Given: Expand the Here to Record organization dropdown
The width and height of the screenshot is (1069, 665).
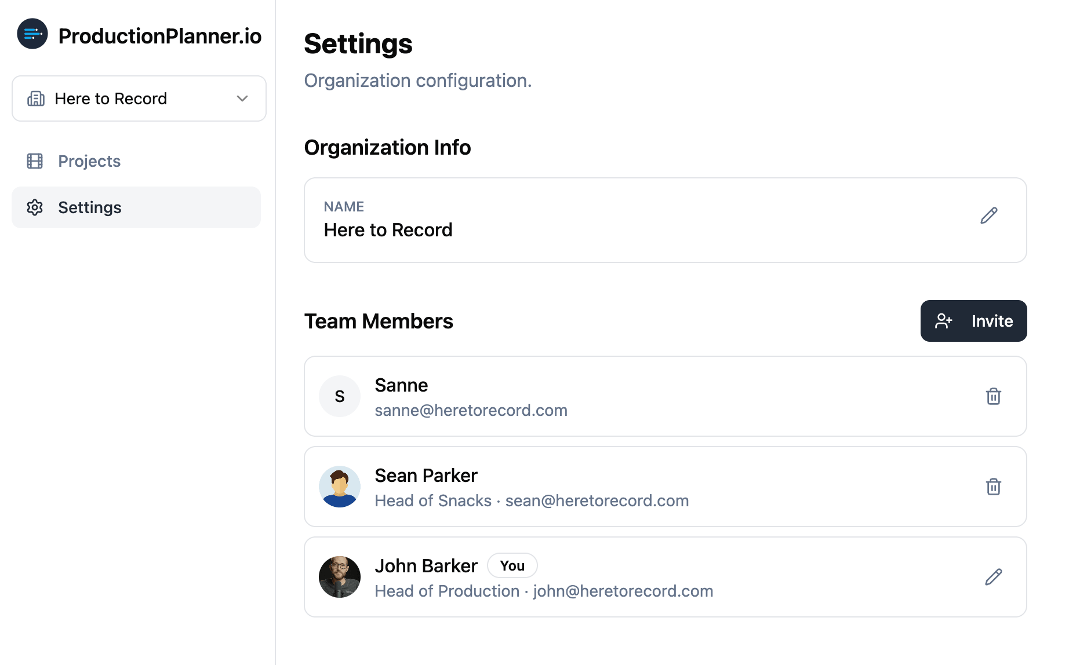Looking at the screenshot, I should [139, 98].
